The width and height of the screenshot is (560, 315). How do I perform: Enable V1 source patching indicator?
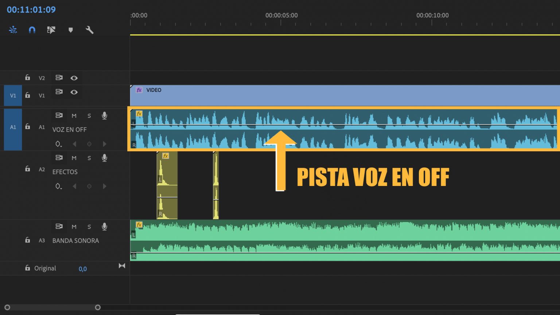coord(13,96)
